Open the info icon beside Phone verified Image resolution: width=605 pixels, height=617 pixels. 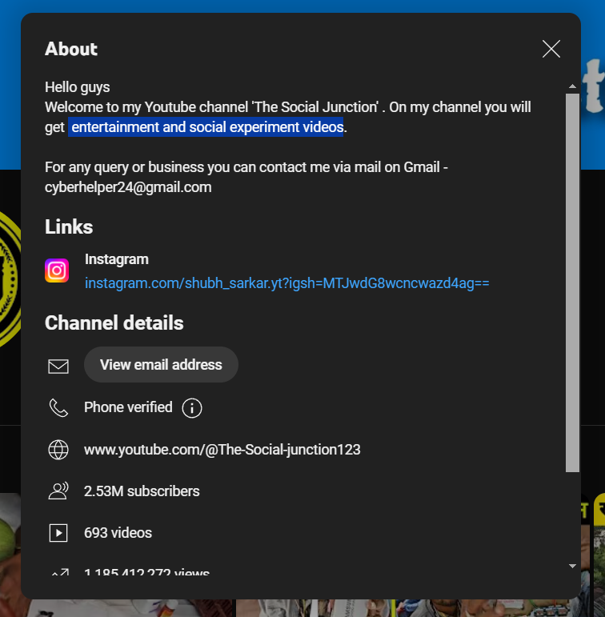click(192, 408)
